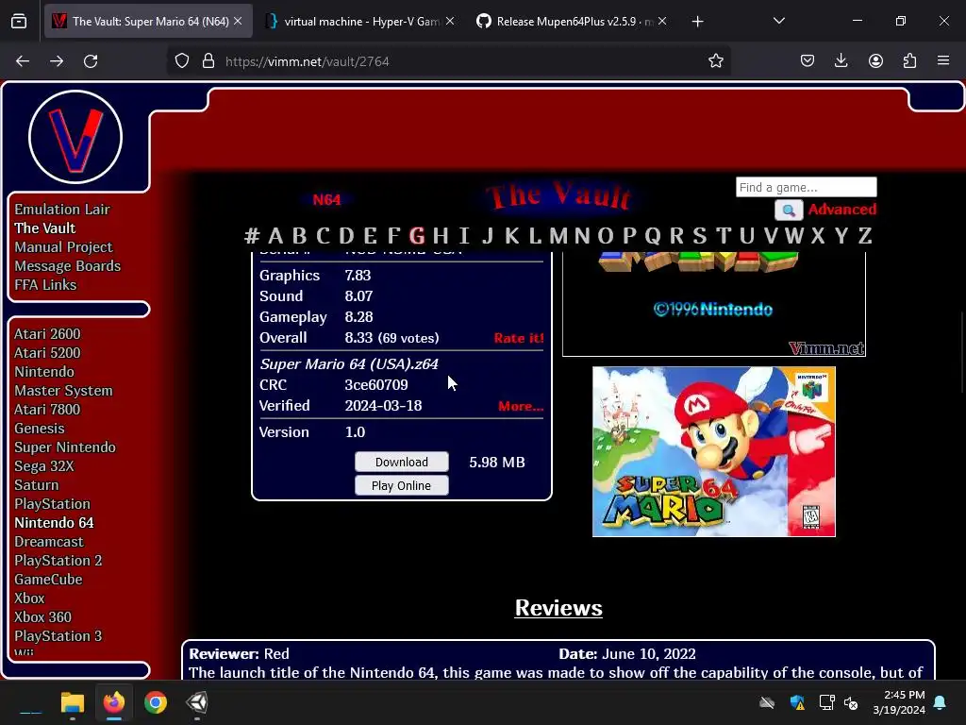Open the Advanced search link
The width and height of the screenshot is (966, 725).
click(x=842, y=210)
